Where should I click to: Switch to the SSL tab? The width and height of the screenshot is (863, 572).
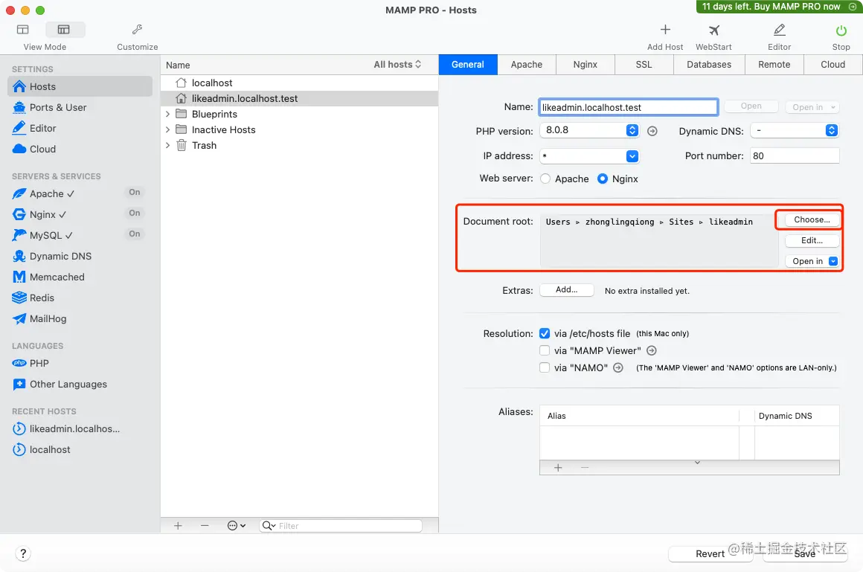click(644, 65)
